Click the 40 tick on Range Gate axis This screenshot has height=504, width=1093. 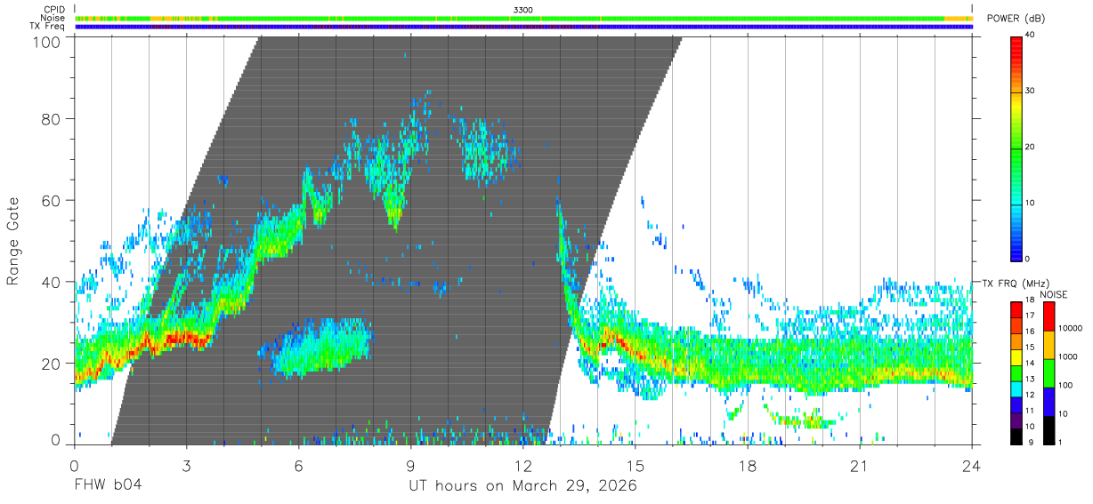(x=52, y=282)
